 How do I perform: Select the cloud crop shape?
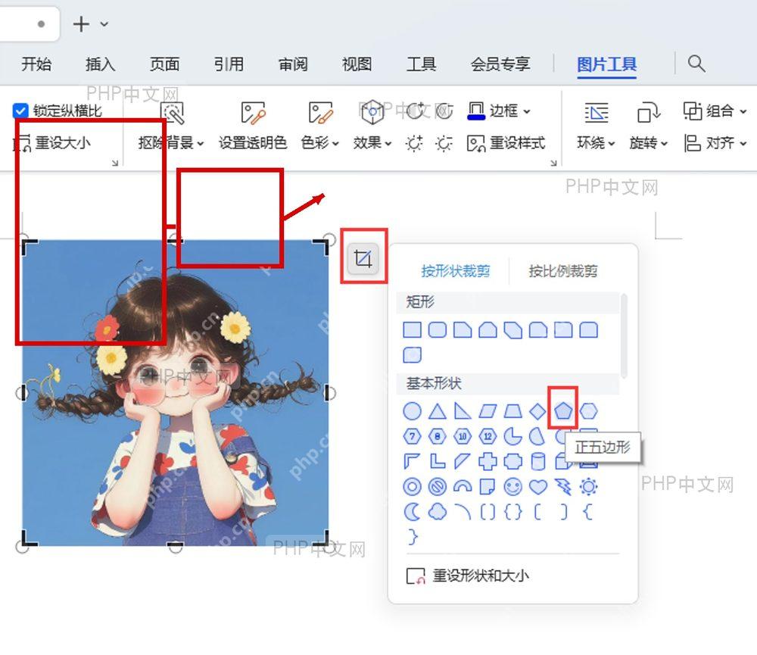438,512
